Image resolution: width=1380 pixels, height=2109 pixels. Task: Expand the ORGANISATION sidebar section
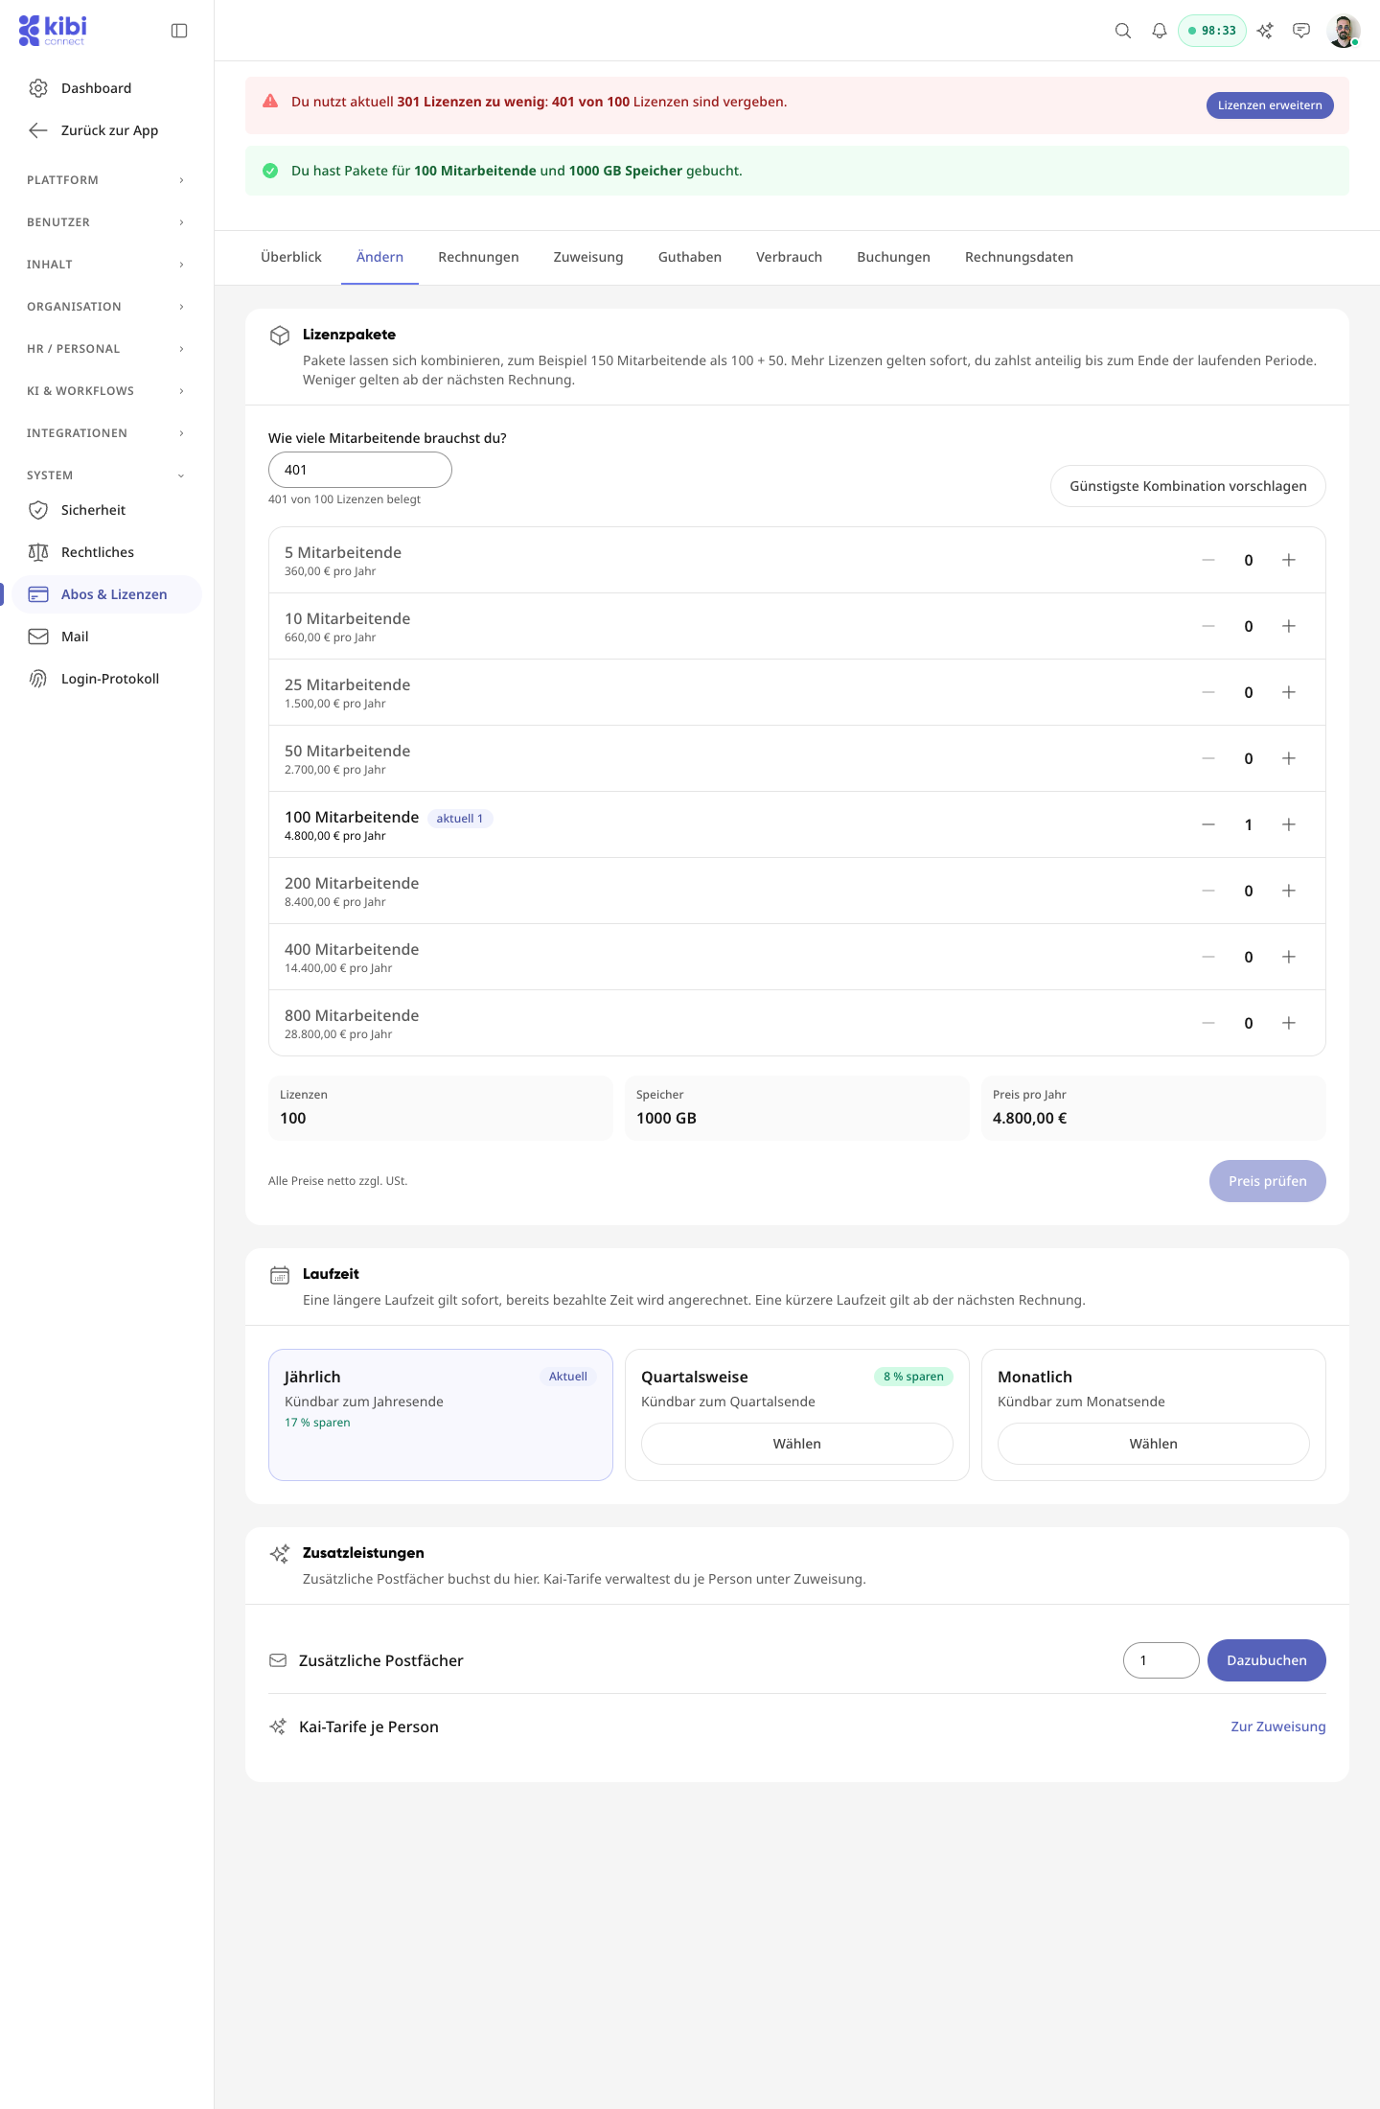(x=106, y=307)
